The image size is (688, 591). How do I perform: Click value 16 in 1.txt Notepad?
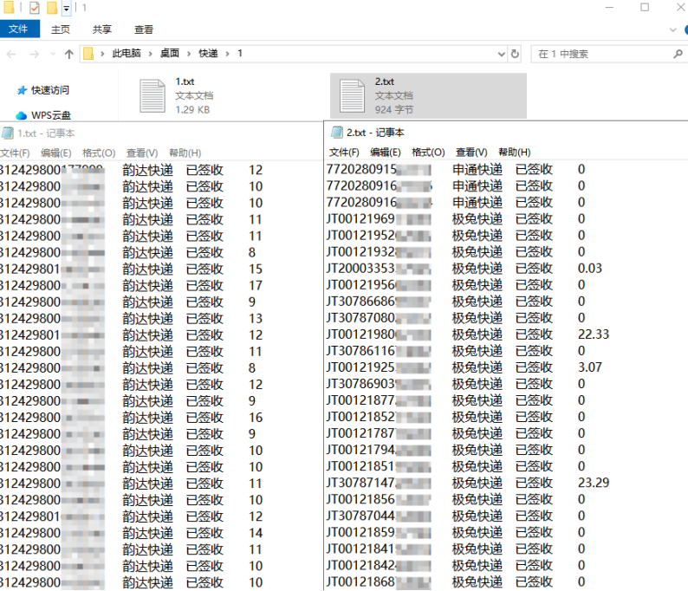pos(256,418)
